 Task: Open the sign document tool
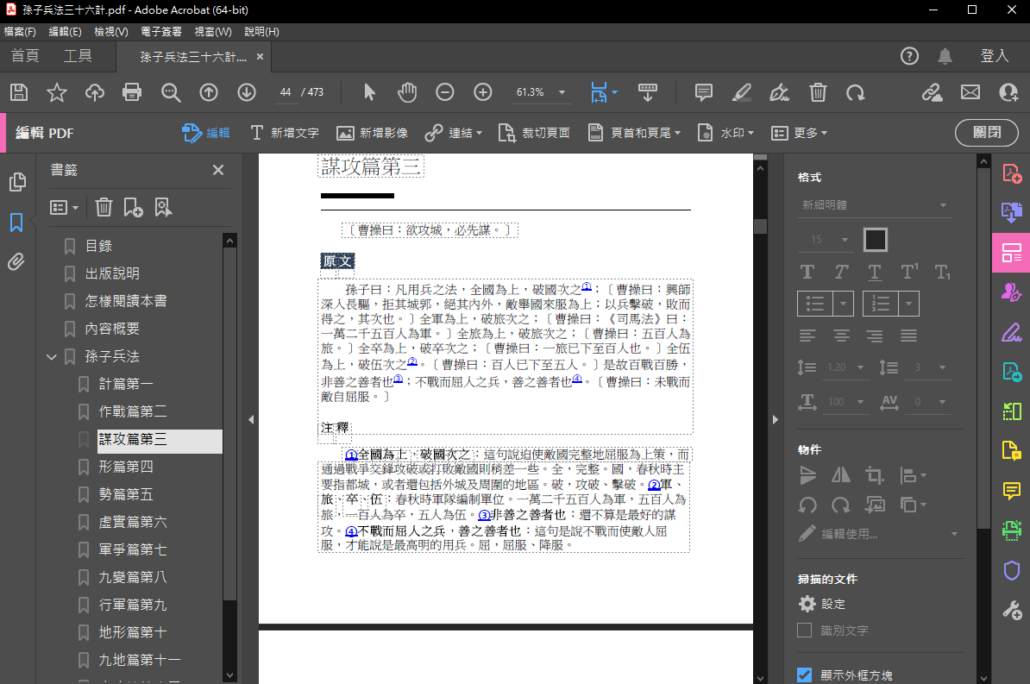click(780, 92)
